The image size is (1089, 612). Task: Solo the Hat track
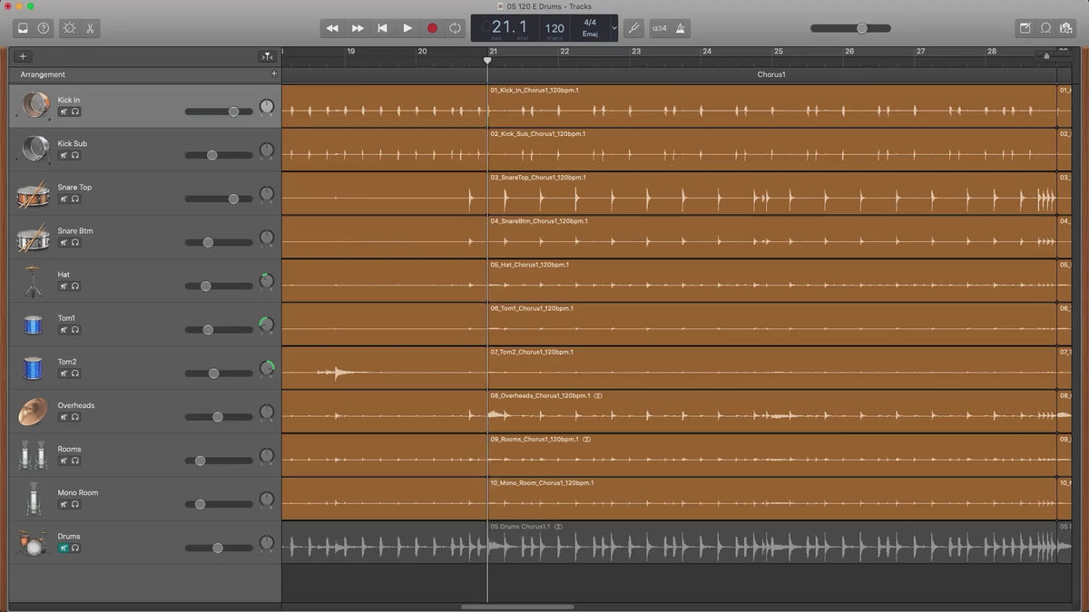coord(75,286)
